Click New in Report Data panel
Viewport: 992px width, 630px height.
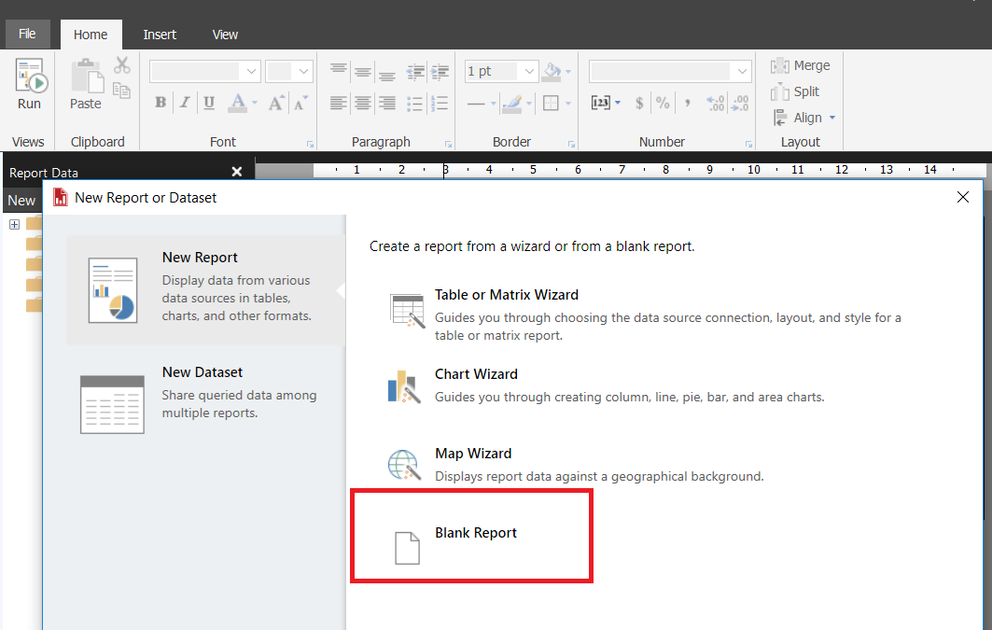point(21,200)
